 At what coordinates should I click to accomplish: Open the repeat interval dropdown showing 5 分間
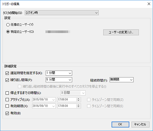(59, 80)
